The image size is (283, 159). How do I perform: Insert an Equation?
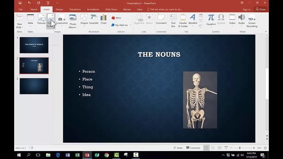click(211, 21)
